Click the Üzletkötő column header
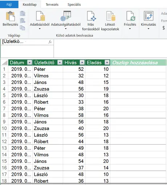 pos(48,63)
